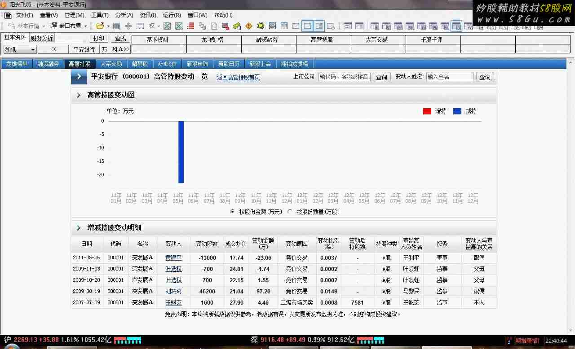Switch to the 解禁股 tab
The height and width of the screenshot is (349, 575).
point(140,64)
